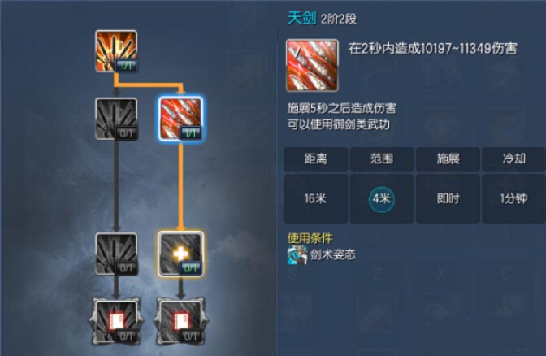Click the 剑术姿态 requirement text
This screenshot has height=356, width=546.
333,254
